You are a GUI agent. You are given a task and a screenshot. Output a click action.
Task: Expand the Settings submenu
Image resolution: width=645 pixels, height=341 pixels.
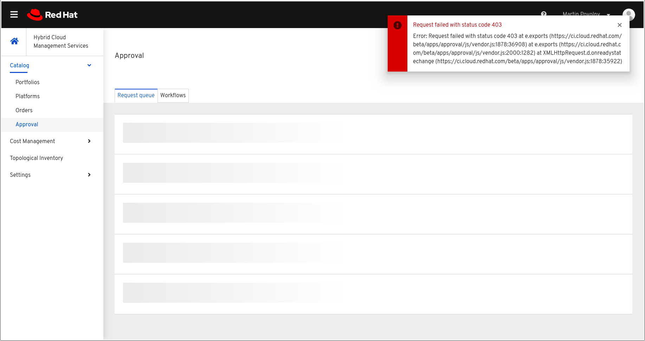click(x=89, y=175)
